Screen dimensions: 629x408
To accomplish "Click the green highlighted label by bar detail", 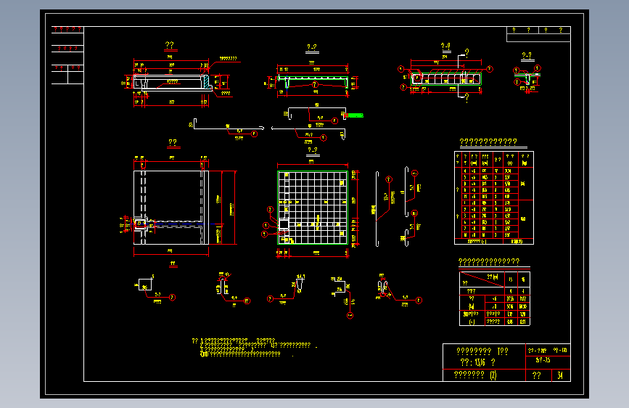I will coord(354,115).
